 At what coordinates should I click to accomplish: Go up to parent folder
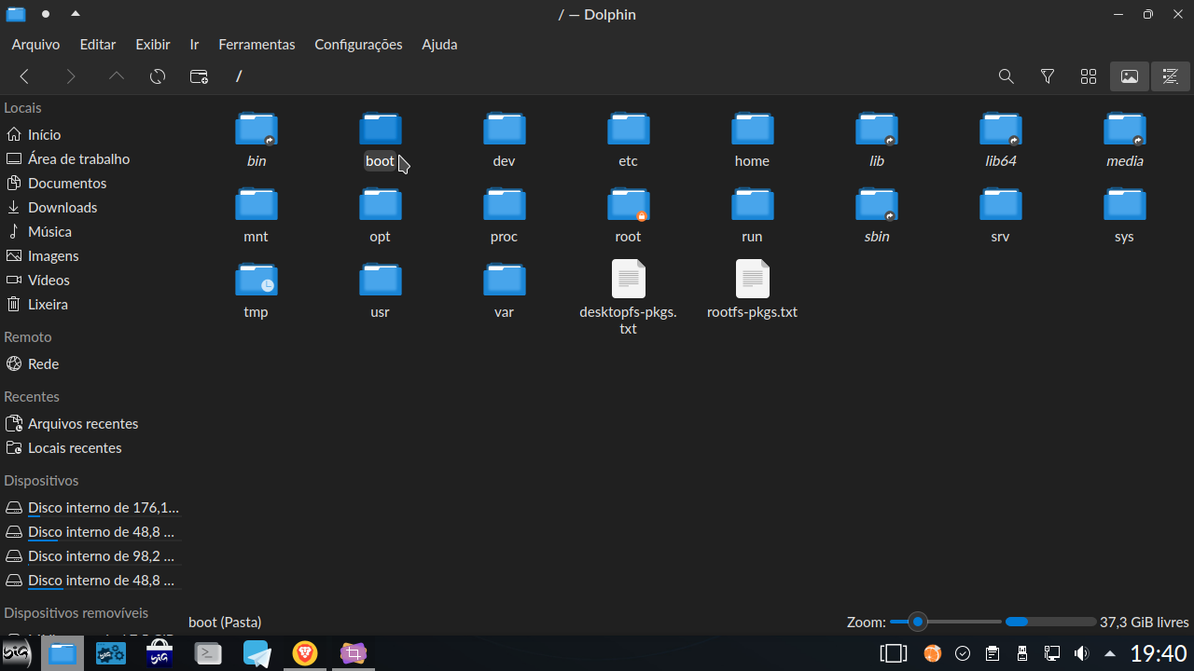[x=117, y=76]
